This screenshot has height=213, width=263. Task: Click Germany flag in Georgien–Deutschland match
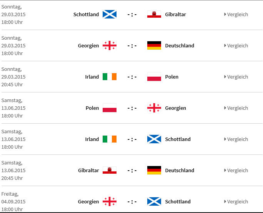154,45
